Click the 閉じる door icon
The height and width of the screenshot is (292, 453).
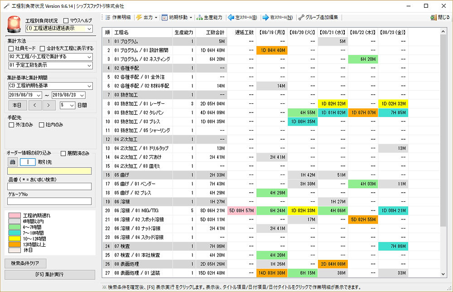[x=433, y=18]
